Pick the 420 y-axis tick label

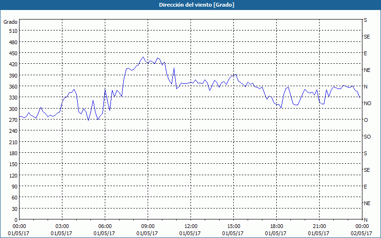(13, 64)
